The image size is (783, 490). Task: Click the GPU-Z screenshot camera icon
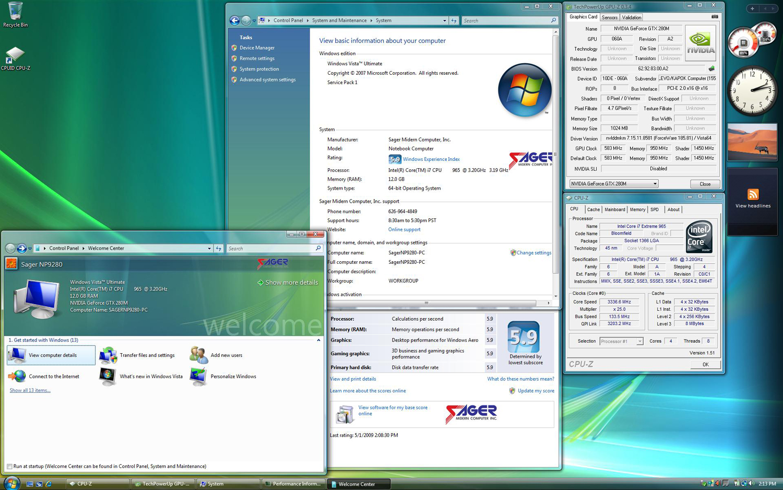715,17
